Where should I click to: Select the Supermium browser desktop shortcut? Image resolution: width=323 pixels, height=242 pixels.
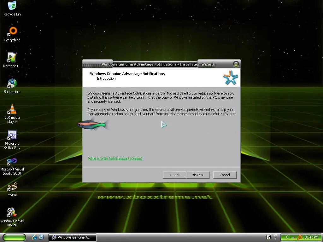(12, 86)
